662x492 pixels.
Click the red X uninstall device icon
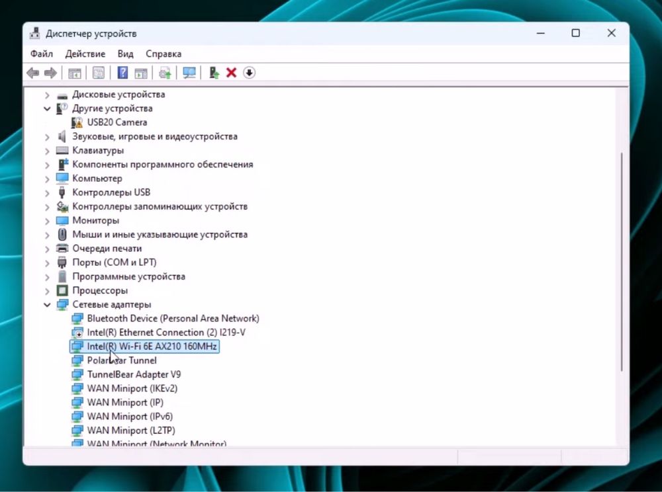pyautogui.click(x=231, y=73)
